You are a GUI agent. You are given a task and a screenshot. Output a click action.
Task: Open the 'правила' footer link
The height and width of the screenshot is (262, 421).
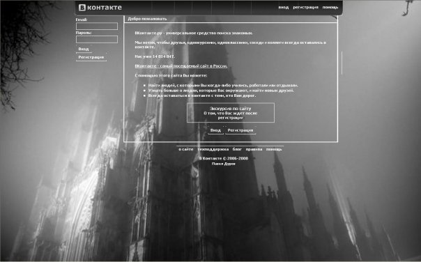(254, 149)
